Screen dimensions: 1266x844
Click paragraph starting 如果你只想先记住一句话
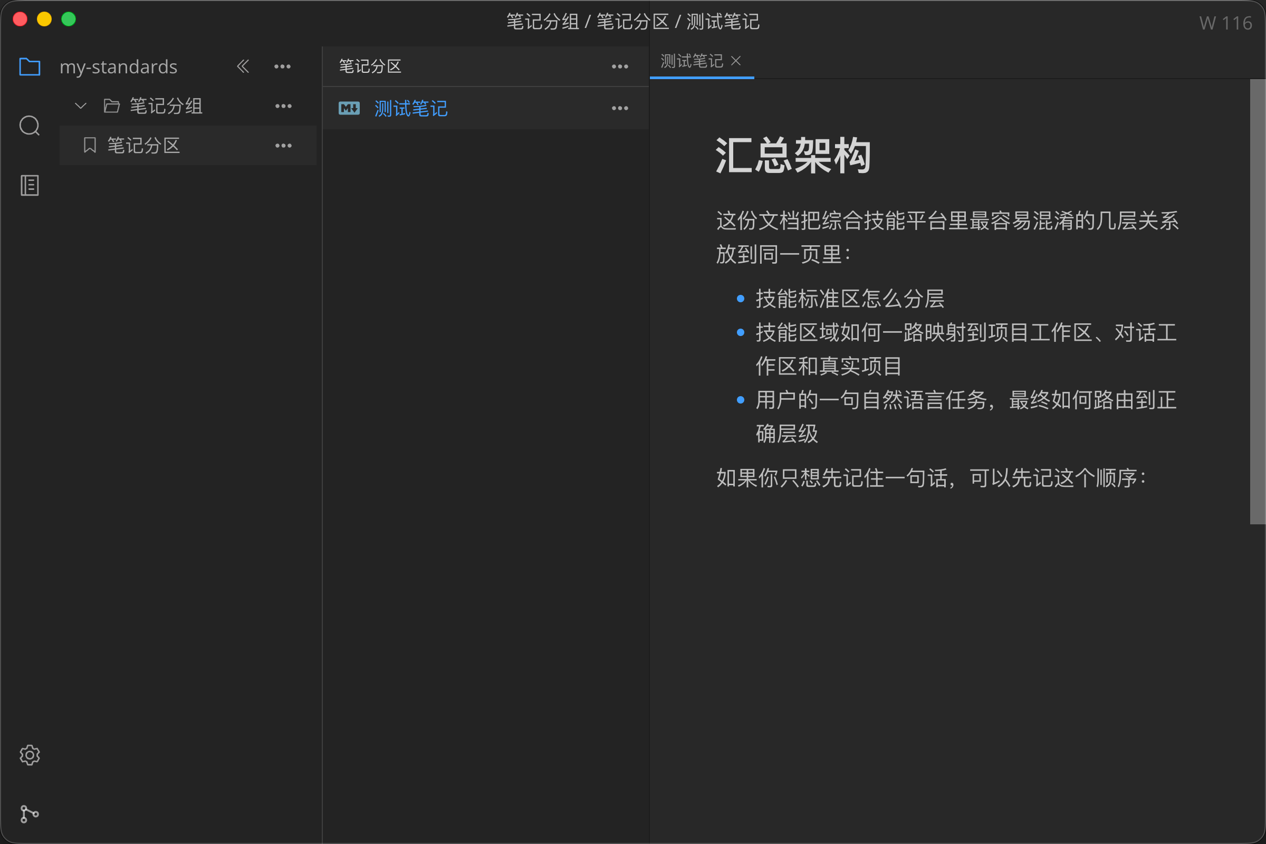932,478
